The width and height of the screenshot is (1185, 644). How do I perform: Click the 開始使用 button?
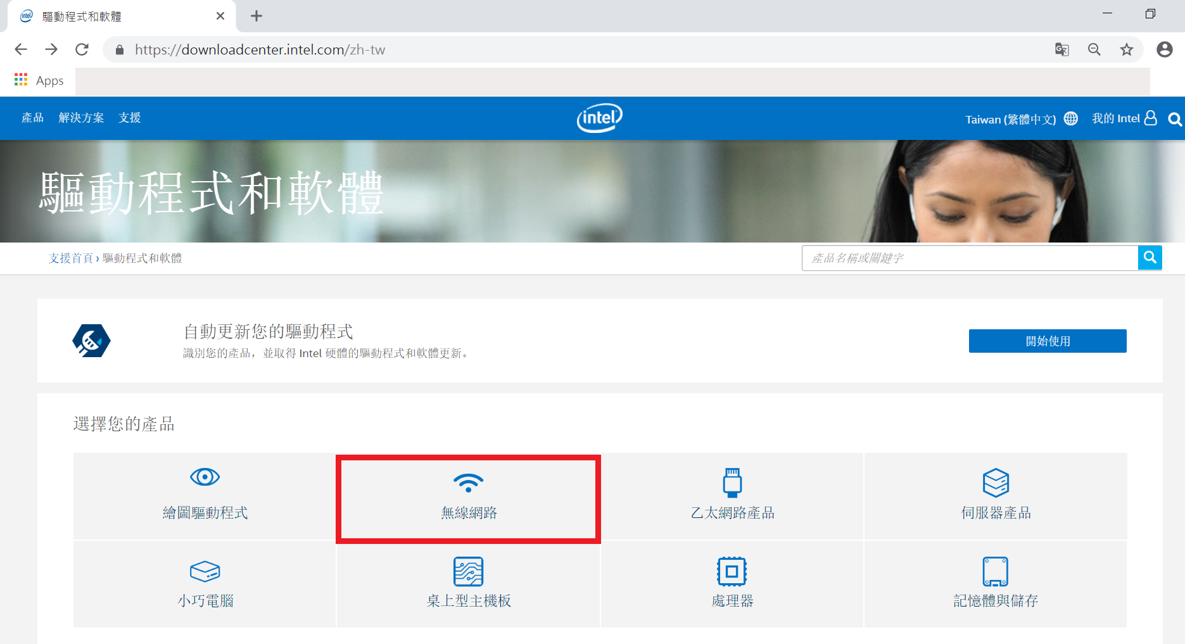pyautogui.click(x=1048, y=341)
